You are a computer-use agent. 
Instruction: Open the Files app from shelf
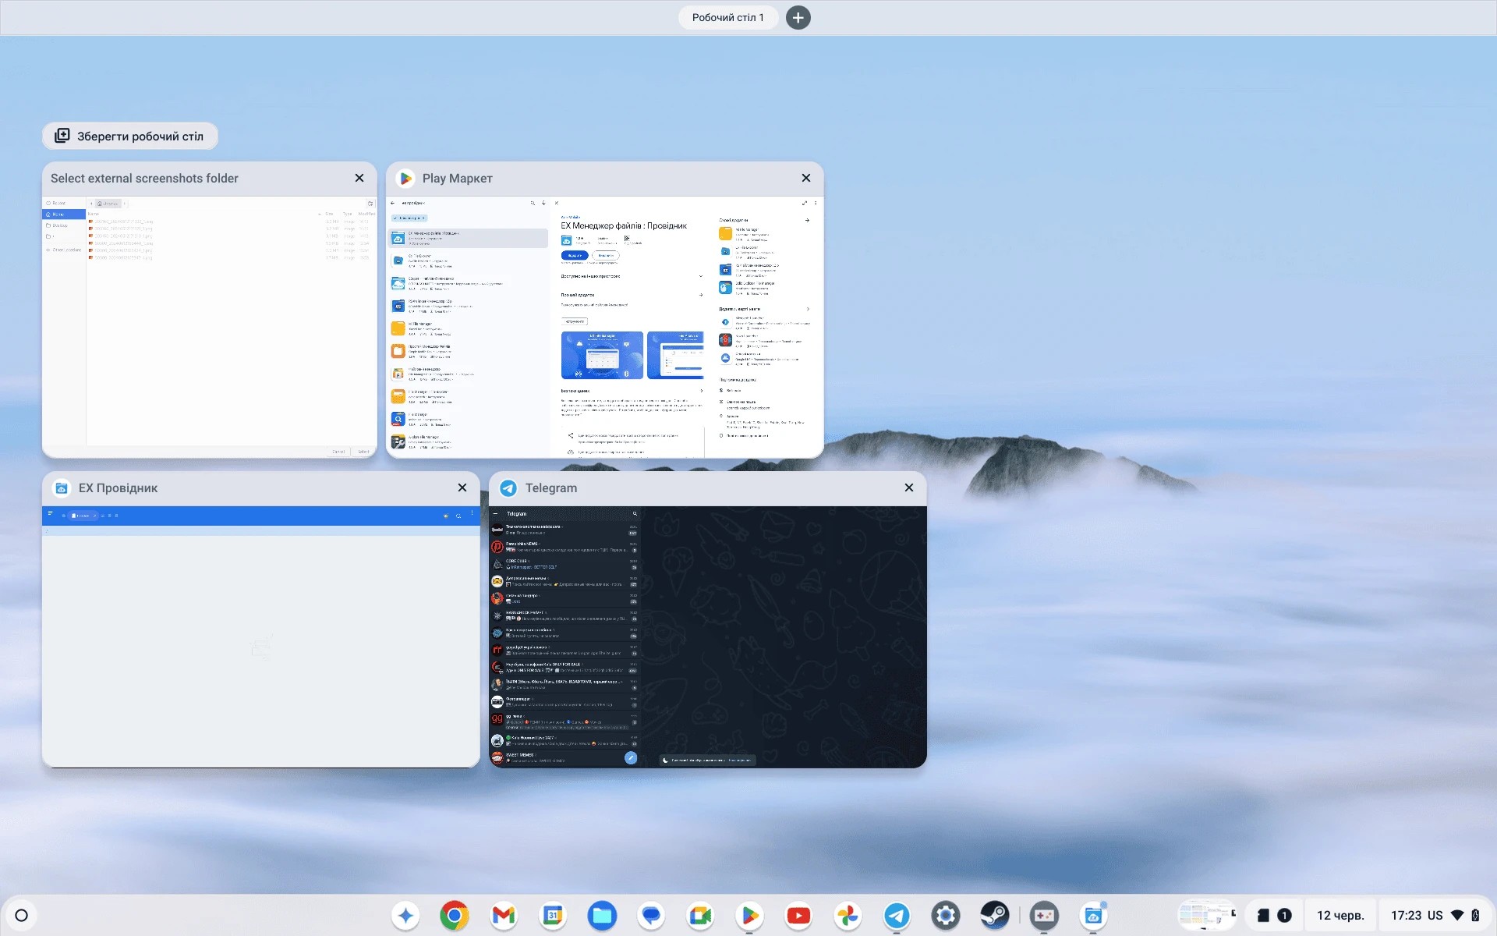pos(602,915)
